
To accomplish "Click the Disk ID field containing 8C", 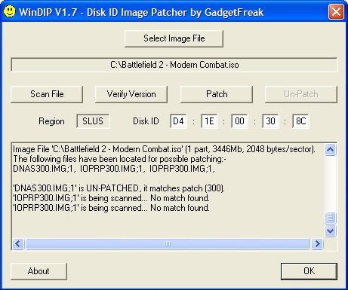I will [300, 121].
